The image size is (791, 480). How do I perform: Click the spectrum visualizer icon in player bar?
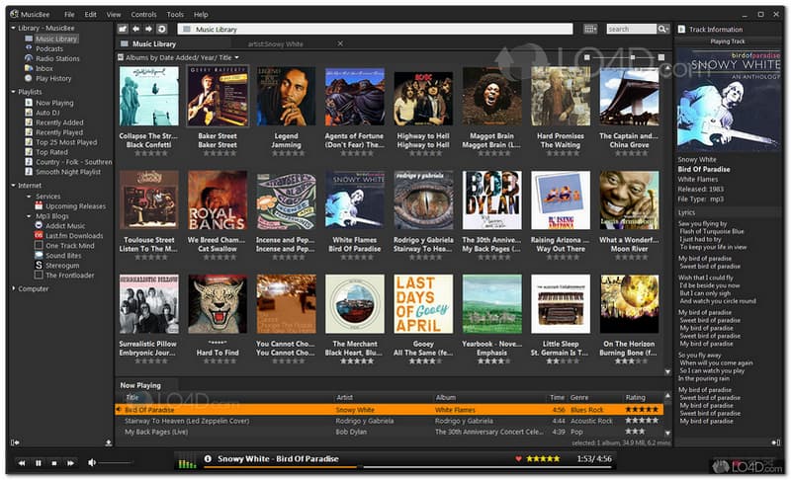187,462
